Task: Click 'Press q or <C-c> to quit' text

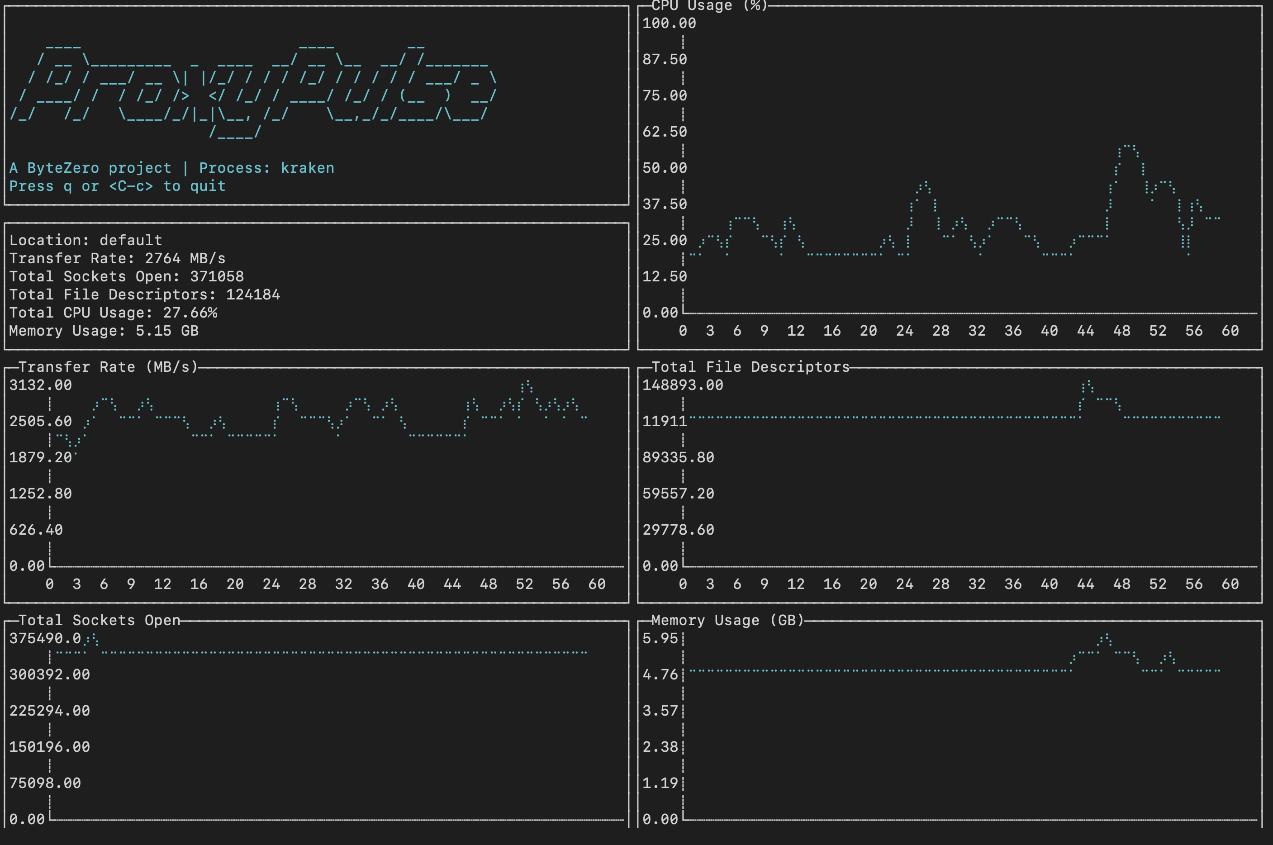Action: point(118,186)
